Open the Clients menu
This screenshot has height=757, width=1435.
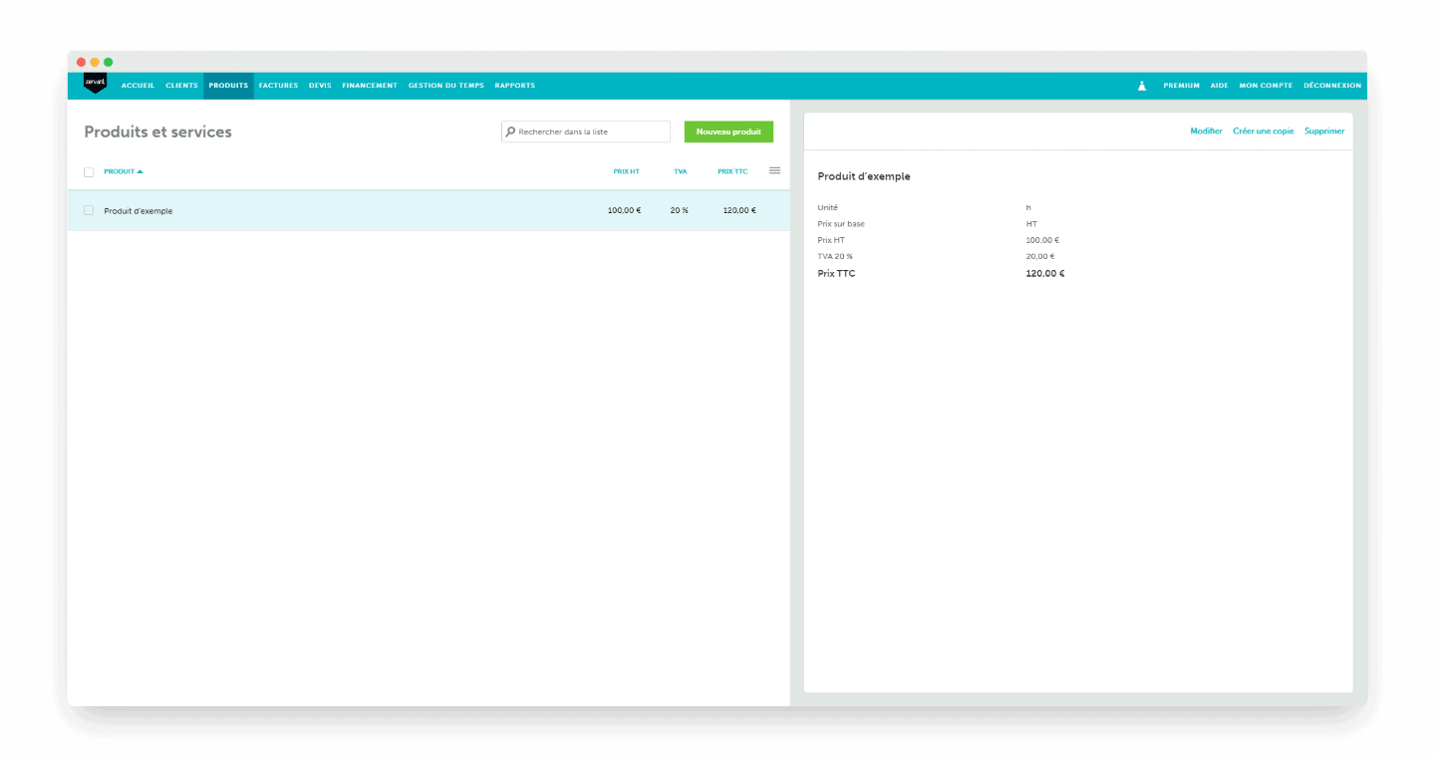coord(181,86)
